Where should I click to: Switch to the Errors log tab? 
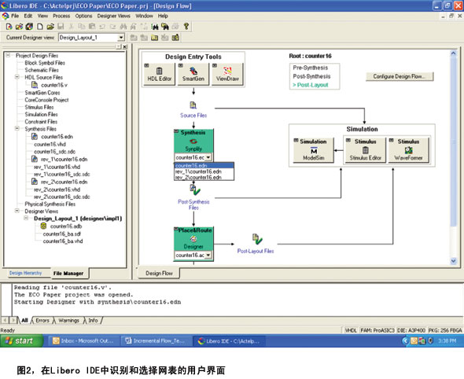click(42, 320)
